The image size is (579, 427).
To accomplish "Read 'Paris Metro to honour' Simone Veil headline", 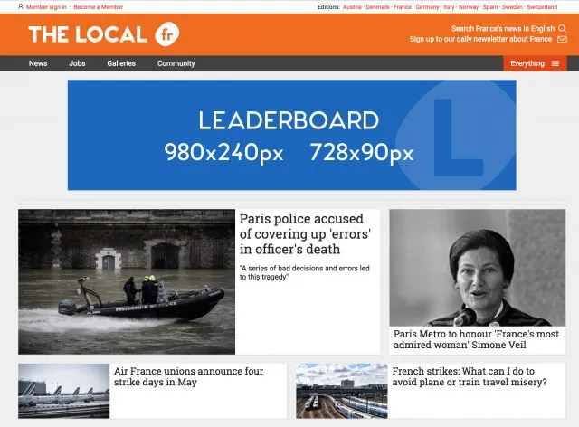I will [476, 339].
